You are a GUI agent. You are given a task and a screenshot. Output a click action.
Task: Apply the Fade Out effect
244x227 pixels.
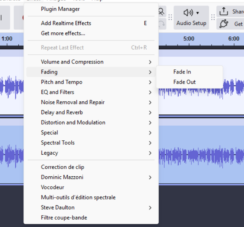tap(184, 82)
